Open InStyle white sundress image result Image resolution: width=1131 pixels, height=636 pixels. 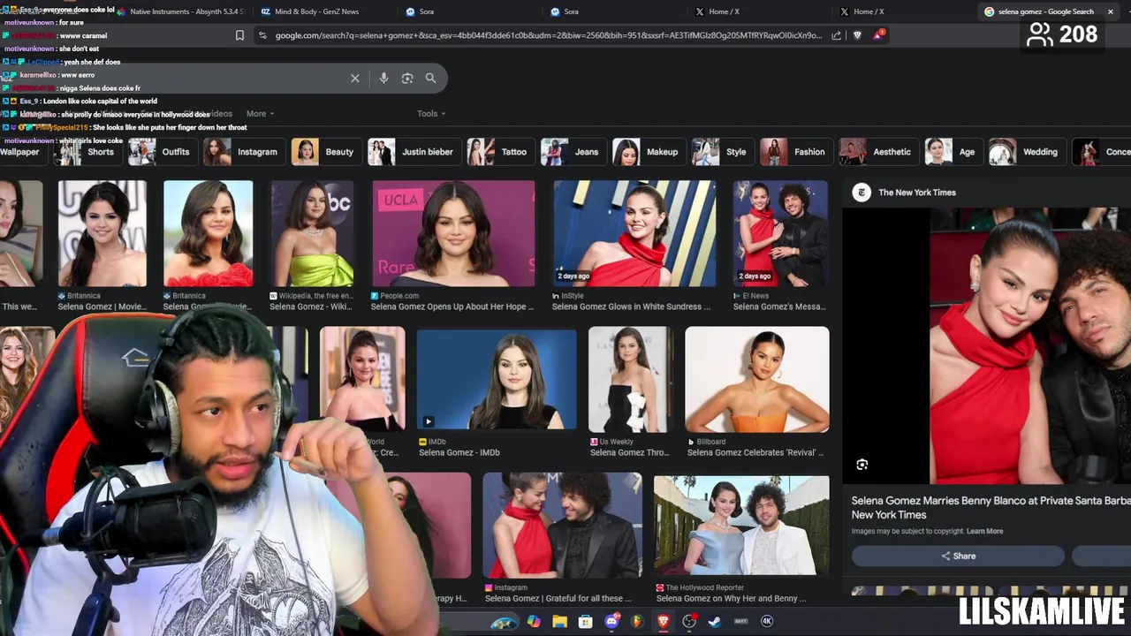(634, 234)
